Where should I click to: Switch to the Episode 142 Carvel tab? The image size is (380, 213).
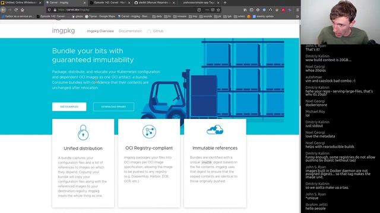110,2
